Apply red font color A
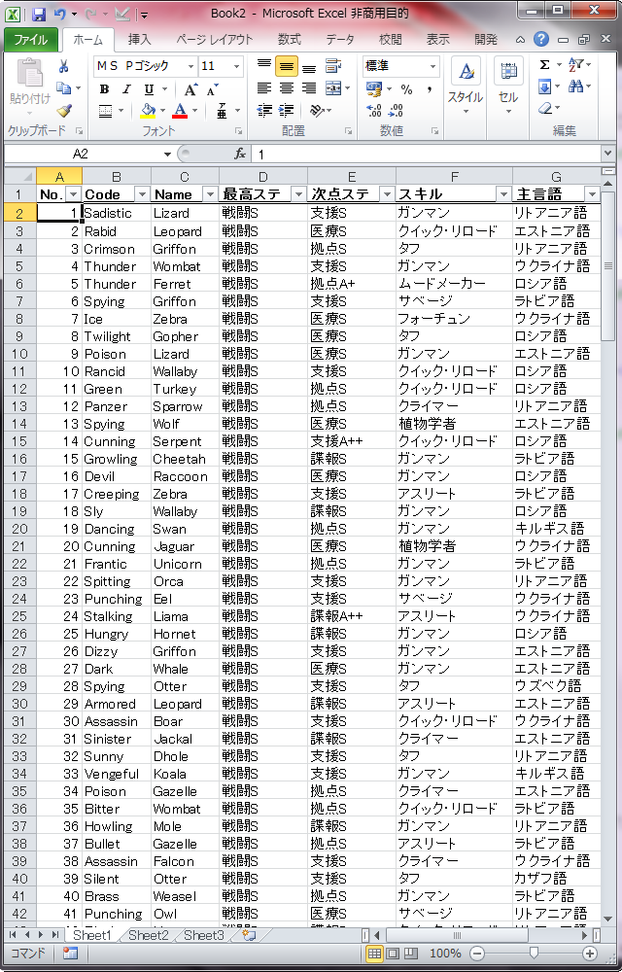This screenshot has width=622, height=972. [180, 111]
